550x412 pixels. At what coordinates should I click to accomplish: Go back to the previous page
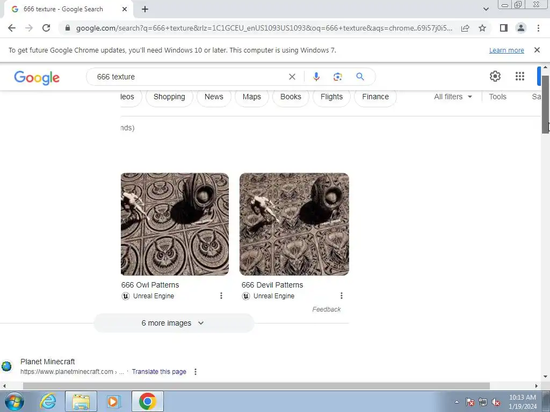[x=12, y=28]
